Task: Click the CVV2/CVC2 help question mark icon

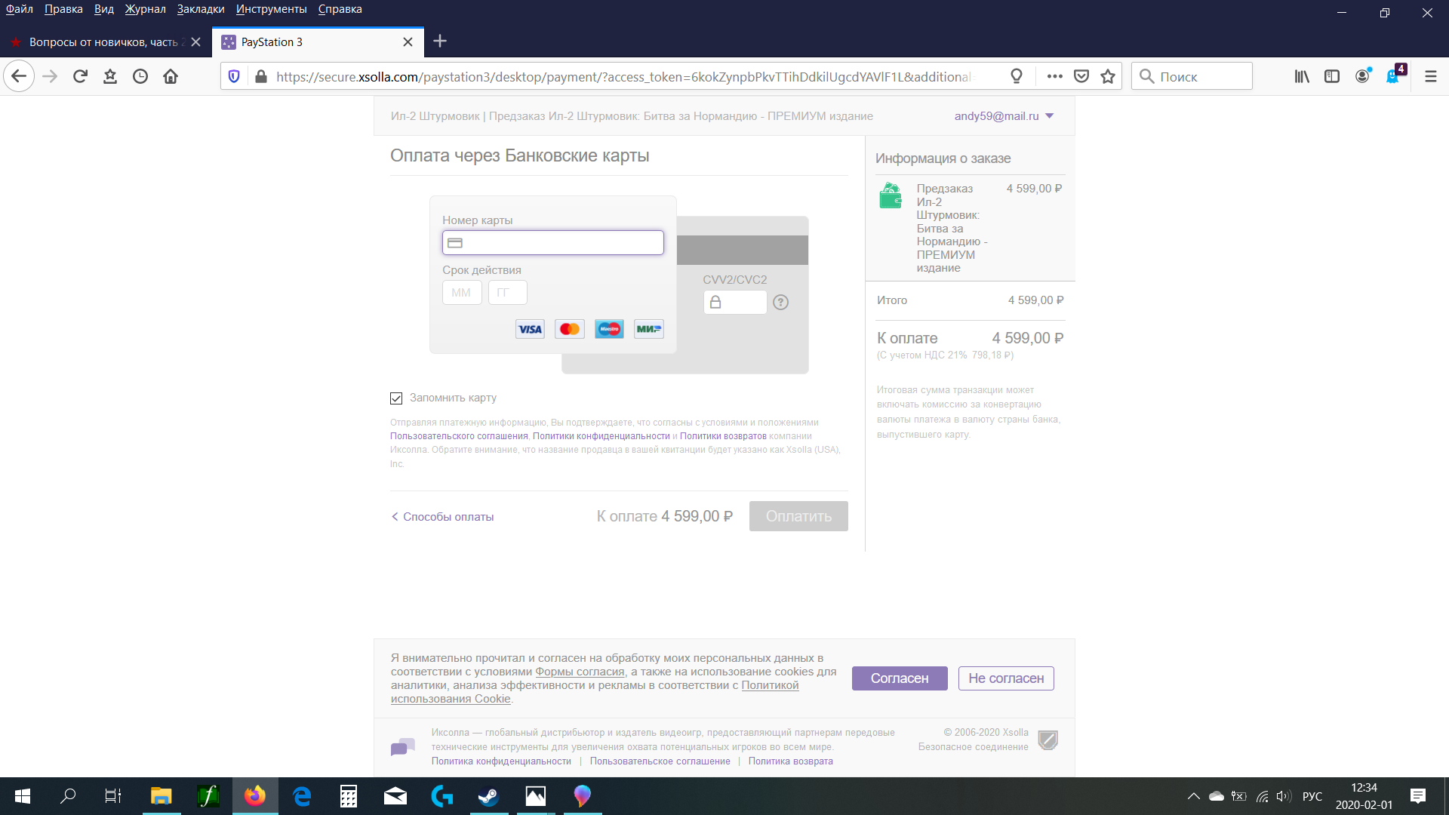Action: point(780,303)
